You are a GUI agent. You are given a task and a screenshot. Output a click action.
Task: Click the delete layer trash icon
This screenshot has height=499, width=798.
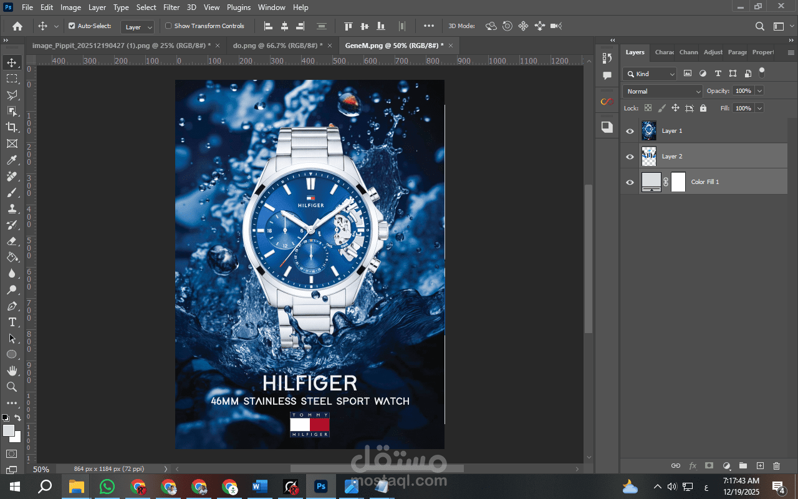[x=776, y=466]
